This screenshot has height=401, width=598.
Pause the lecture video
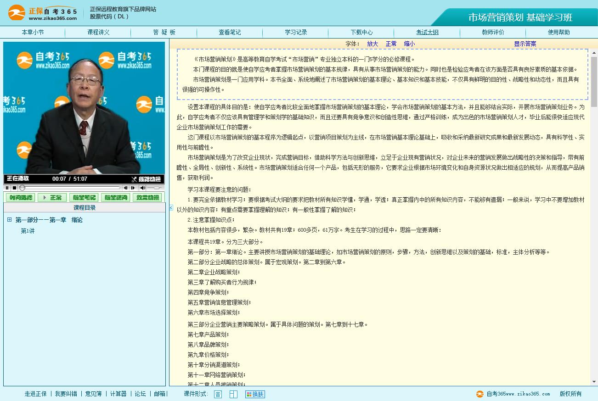pyautogui.click(x=7, y=188)
